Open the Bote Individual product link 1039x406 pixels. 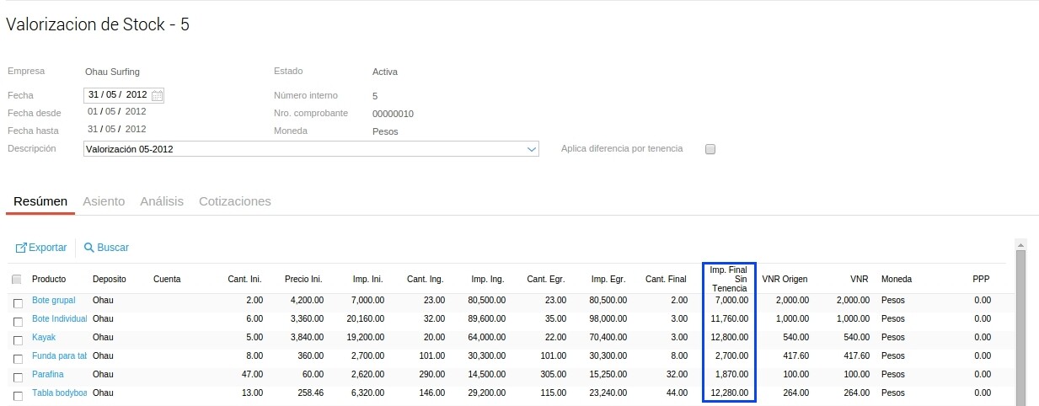[59, 319]
